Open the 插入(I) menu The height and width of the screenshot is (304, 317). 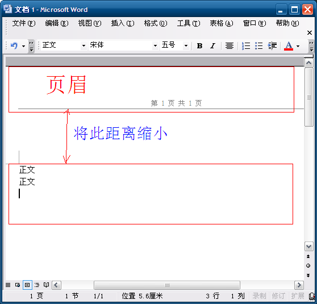123,23
